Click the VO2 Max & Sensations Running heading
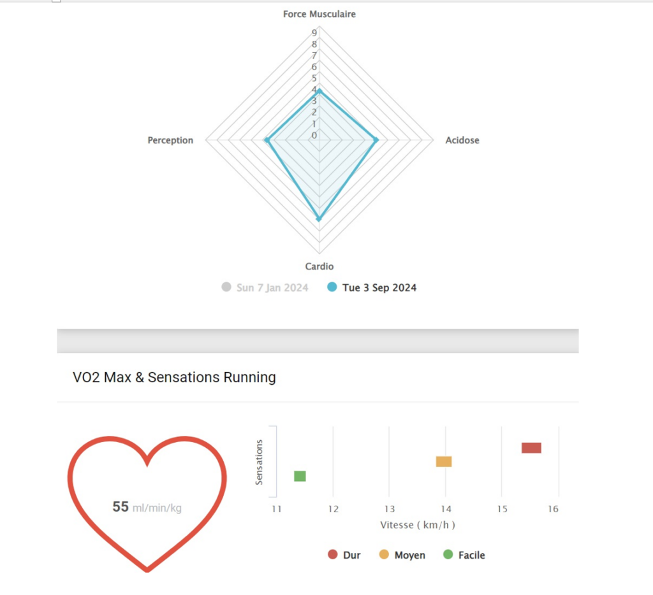The image size is (653, 595). pos(174,377)
